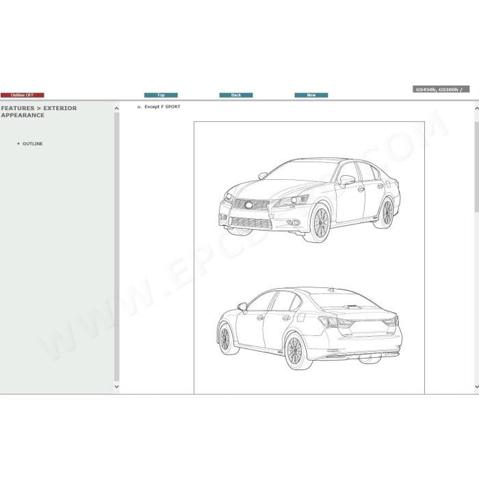Click the New button
The width and height of the screenshot is (479, 479).
click(x=311, y=95)
